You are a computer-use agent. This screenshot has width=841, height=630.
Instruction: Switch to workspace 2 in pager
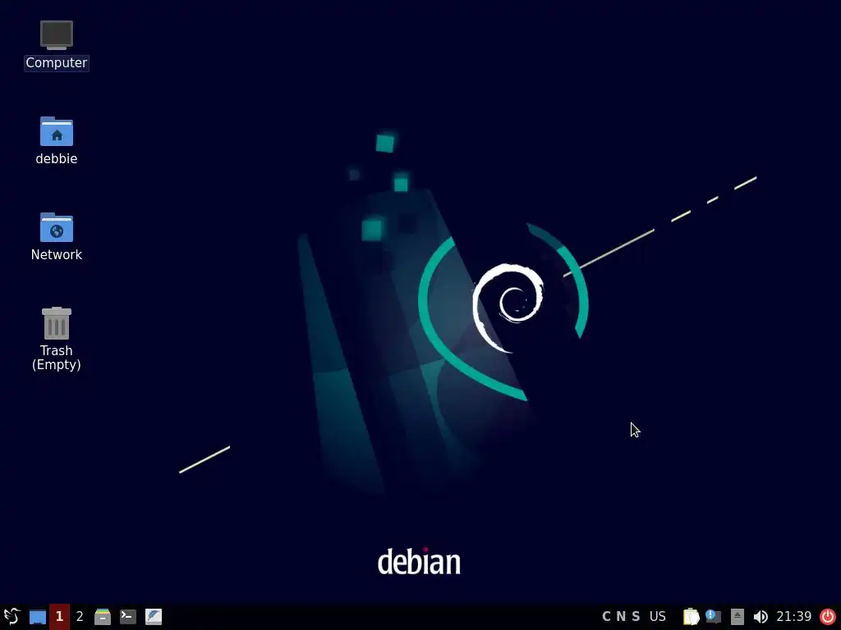(80, 617)
